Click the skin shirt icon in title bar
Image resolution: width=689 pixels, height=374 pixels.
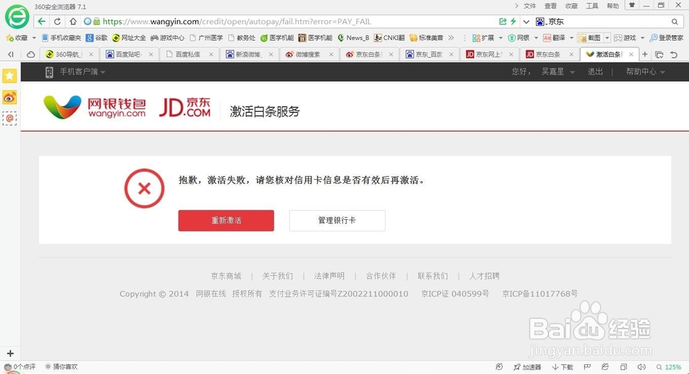[632, 6]
